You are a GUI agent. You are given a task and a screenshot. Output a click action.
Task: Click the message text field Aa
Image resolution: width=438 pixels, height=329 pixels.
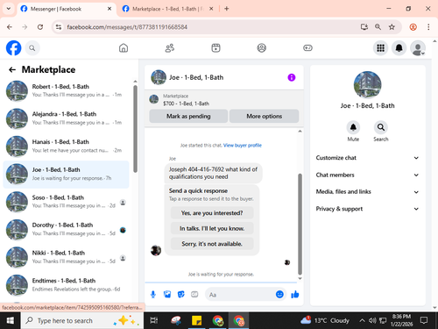click(239, 295)
